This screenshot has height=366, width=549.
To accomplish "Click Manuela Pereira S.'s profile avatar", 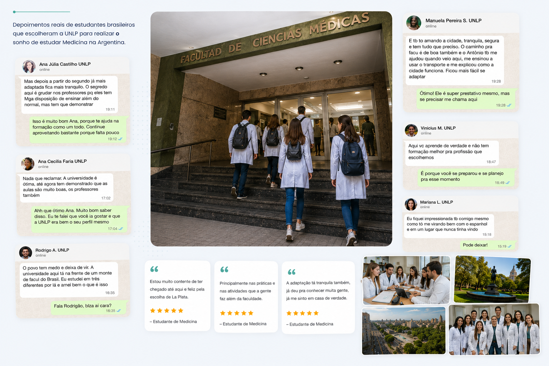I will point(414,23).
